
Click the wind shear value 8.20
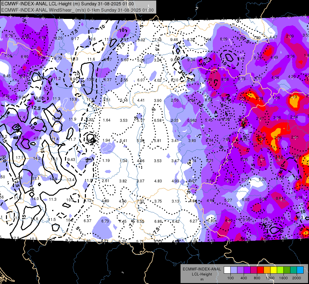pyautogui.click(x=59, y=38)
